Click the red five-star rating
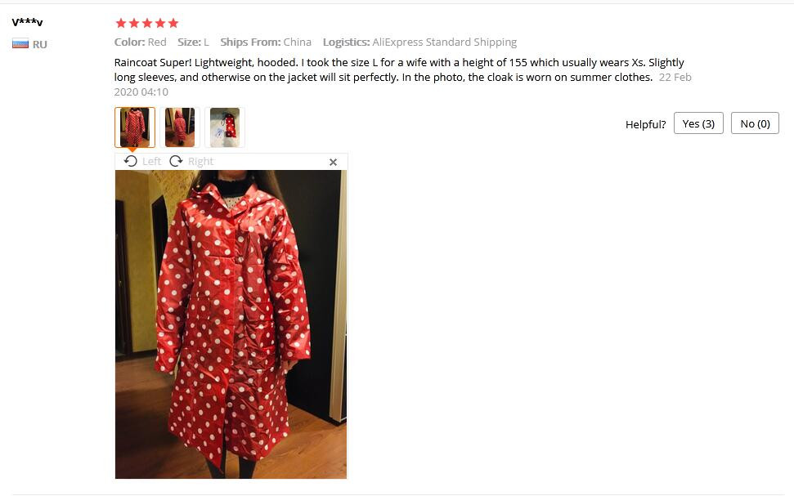Image resolution: width=794 pixels, height=496 pixels. click(147, 23)
